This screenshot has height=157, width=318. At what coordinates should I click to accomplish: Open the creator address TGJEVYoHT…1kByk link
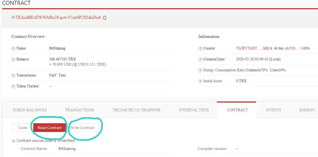pos(254,49)
